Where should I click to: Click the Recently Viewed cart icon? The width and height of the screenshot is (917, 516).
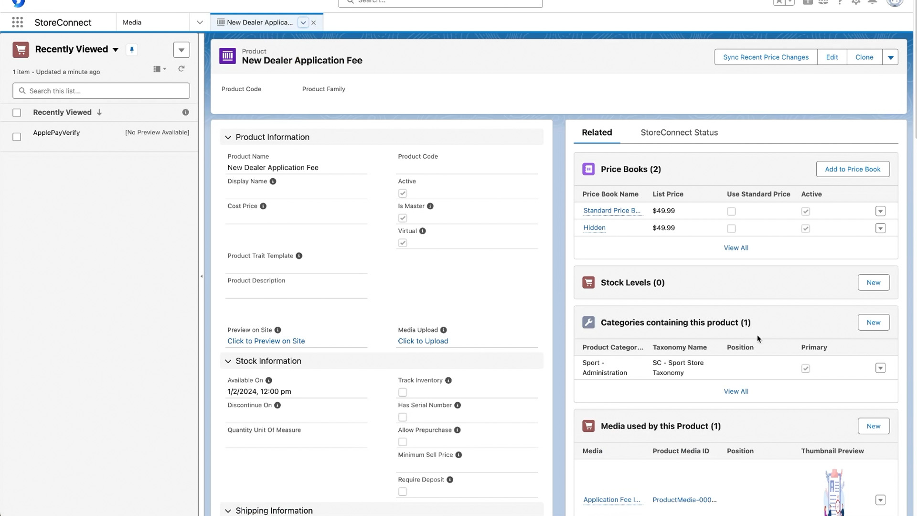(21, 50)
